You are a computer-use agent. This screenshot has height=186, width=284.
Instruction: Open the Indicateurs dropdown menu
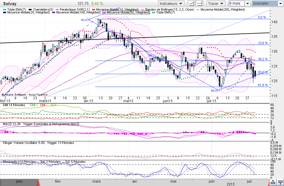point(171,3)
